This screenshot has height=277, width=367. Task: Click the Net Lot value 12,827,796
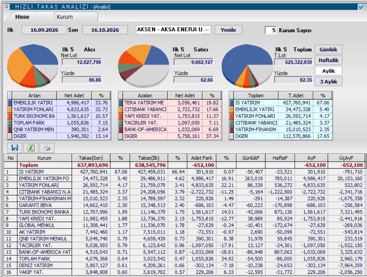click(82, 62)
